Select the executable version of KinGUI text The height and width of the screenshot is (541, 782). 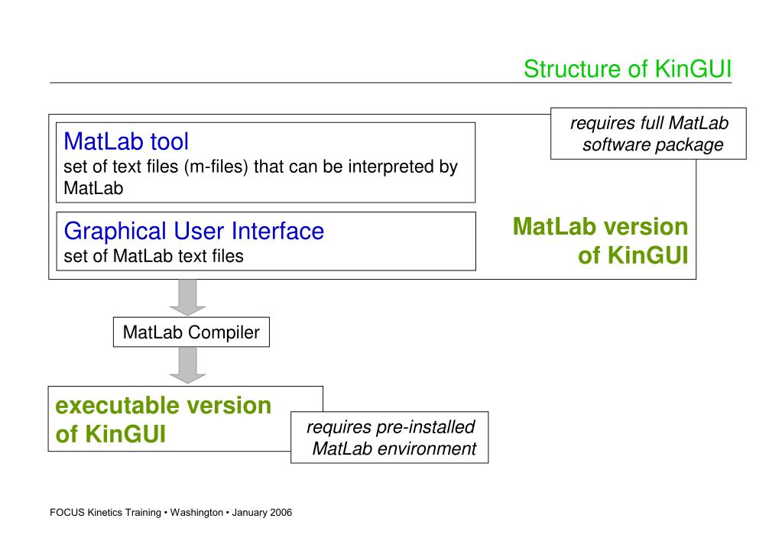[163, 420]
